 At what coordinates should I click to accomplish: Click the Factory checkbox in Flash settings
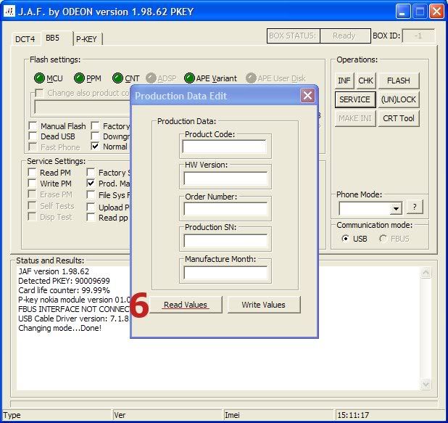click(95, 126)
